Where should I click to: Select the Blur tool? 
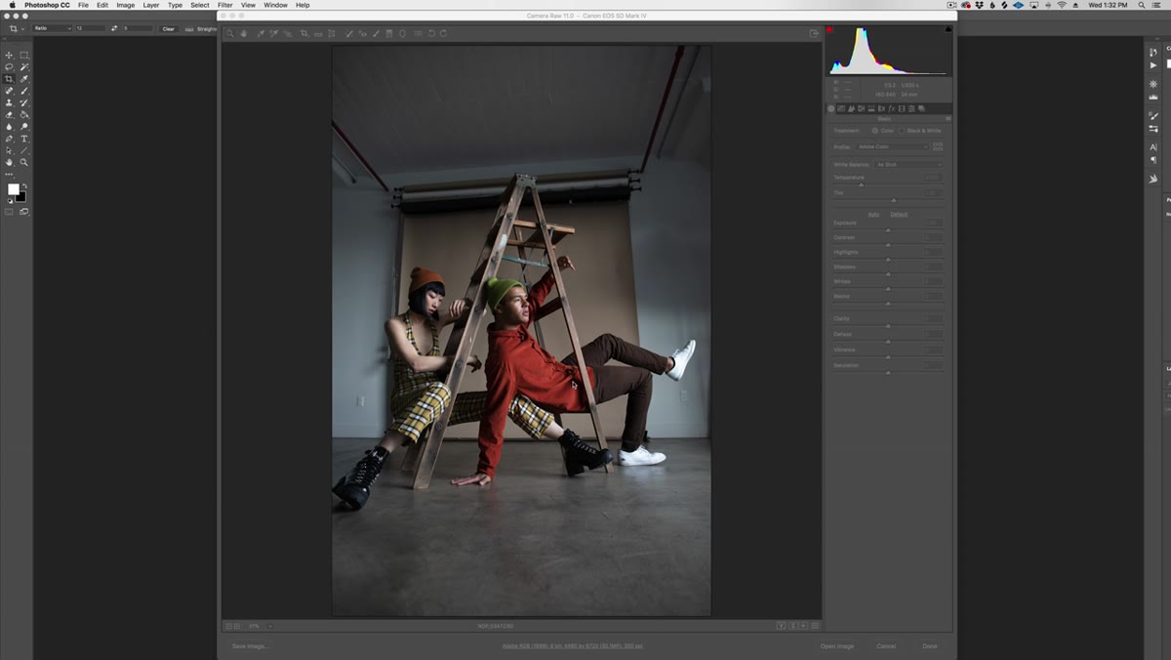(10, 126)
